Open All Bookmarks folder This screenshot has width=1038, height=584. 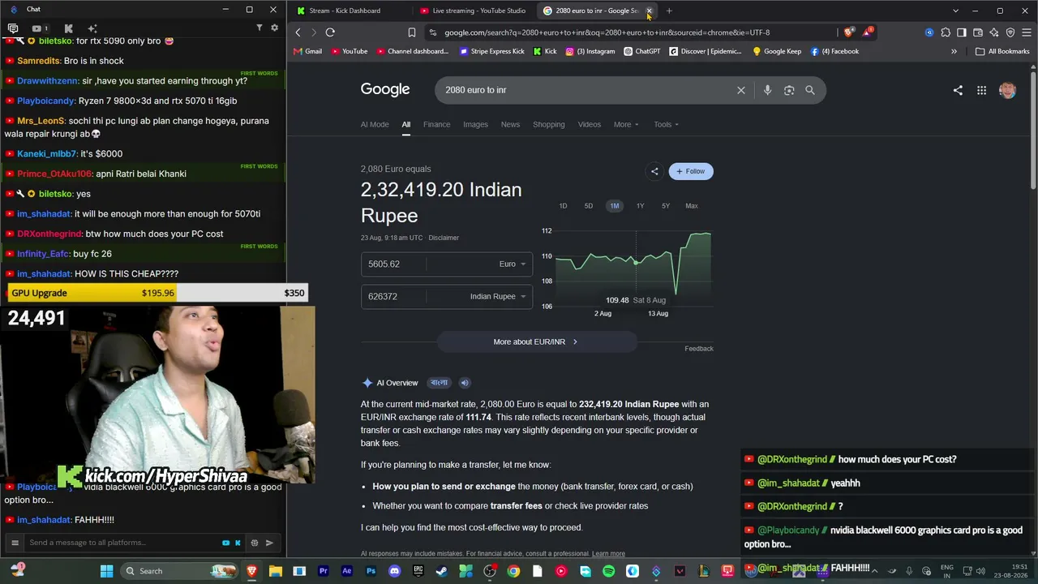click(x=1002, y=51)
